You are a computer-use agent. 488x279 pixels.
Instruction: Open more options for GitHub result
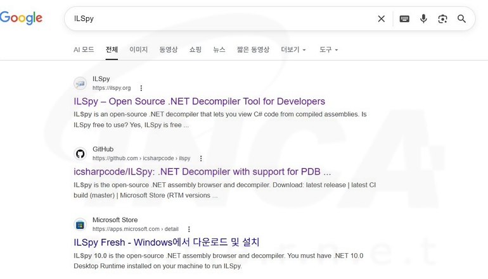point(201,158)
